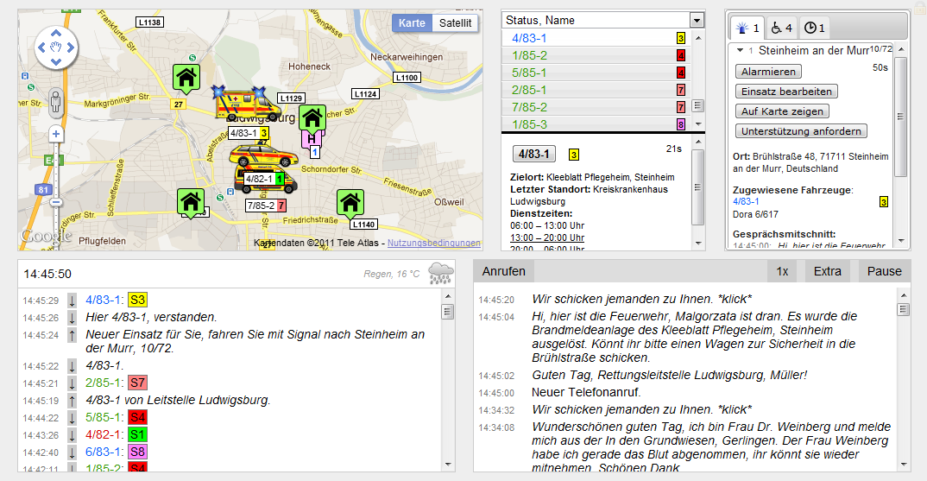Click the 14:45:50 clock display

pos(47,275)
